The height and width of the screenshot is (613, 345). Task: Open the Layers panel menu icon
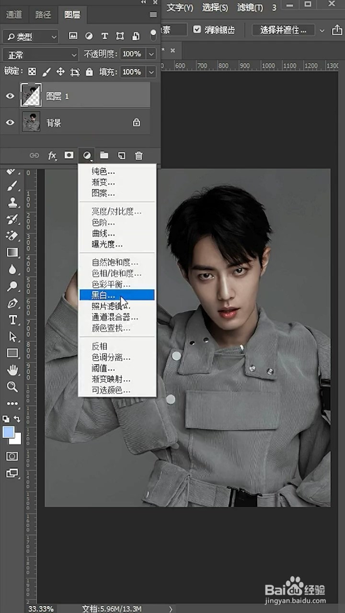153,15
